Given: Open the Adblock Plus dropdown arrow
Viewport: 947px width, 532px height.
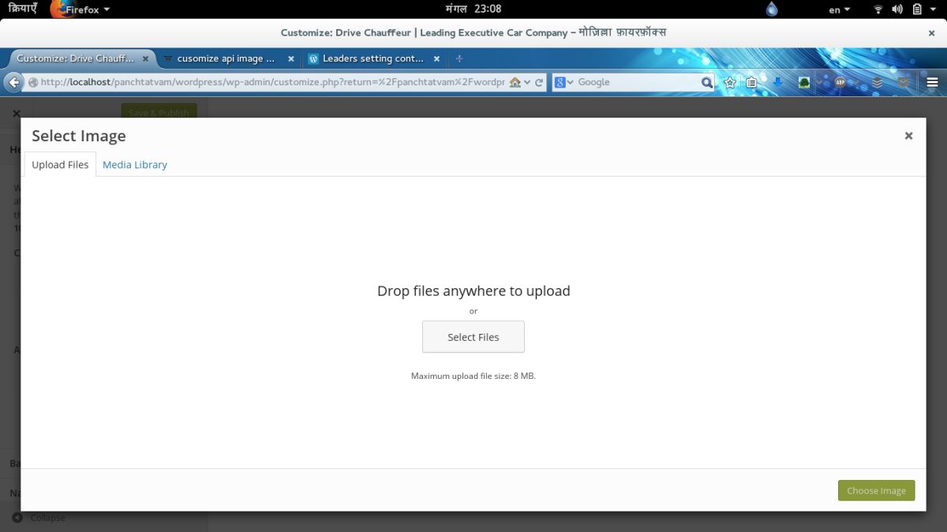Looking at the screenshot, I should pyautogui.click(x=855, y=82).
